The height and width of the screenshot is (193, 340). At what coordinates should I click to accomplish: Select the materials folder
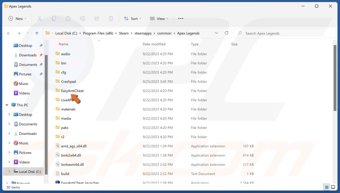(x=68, y=109)
